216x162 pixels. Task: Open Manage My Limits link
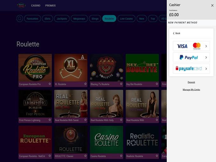point(191,90)
